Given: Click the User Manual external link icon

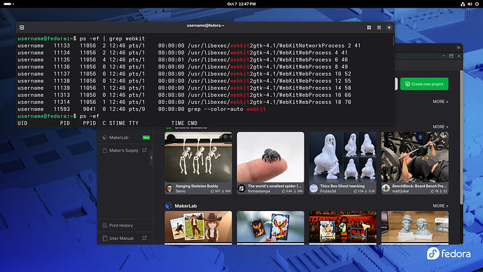Looking at the screenshot, I should pos(144,238).
